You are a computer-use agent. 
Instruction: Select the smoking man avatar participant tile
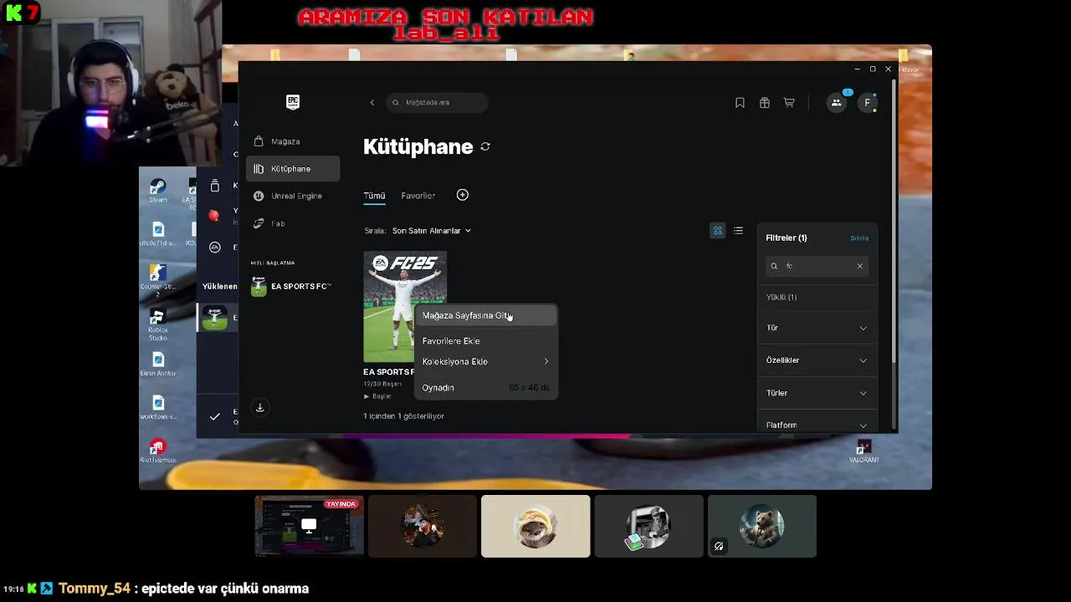click(423, 526)
